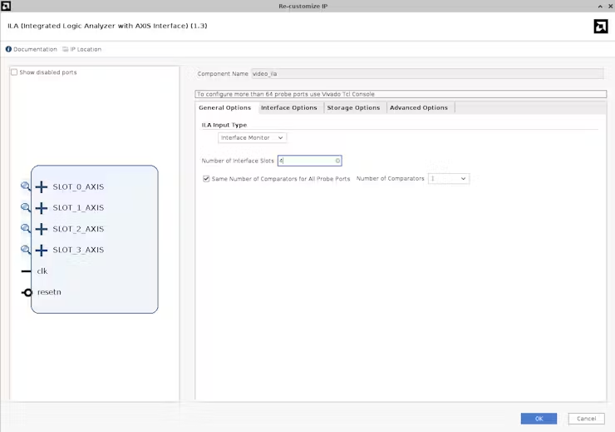Expand the SLOT_2_AXIS interface plus icon

[42, 229]
